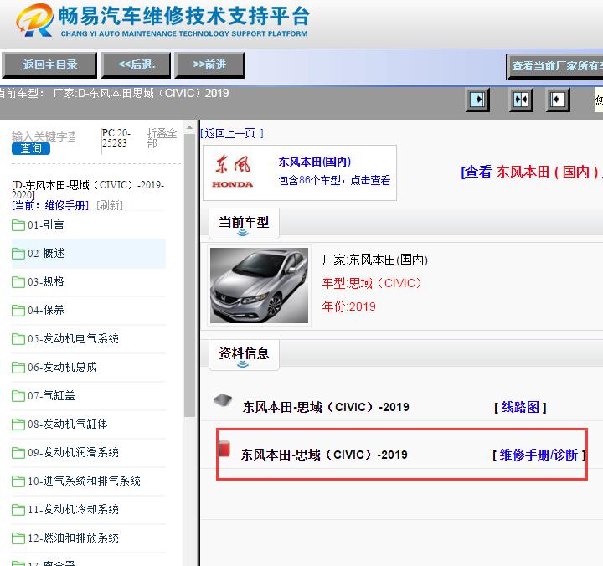Screen dimensions: 603x566
Task: Expand tree item 02-概述
Action: point(46,254)
